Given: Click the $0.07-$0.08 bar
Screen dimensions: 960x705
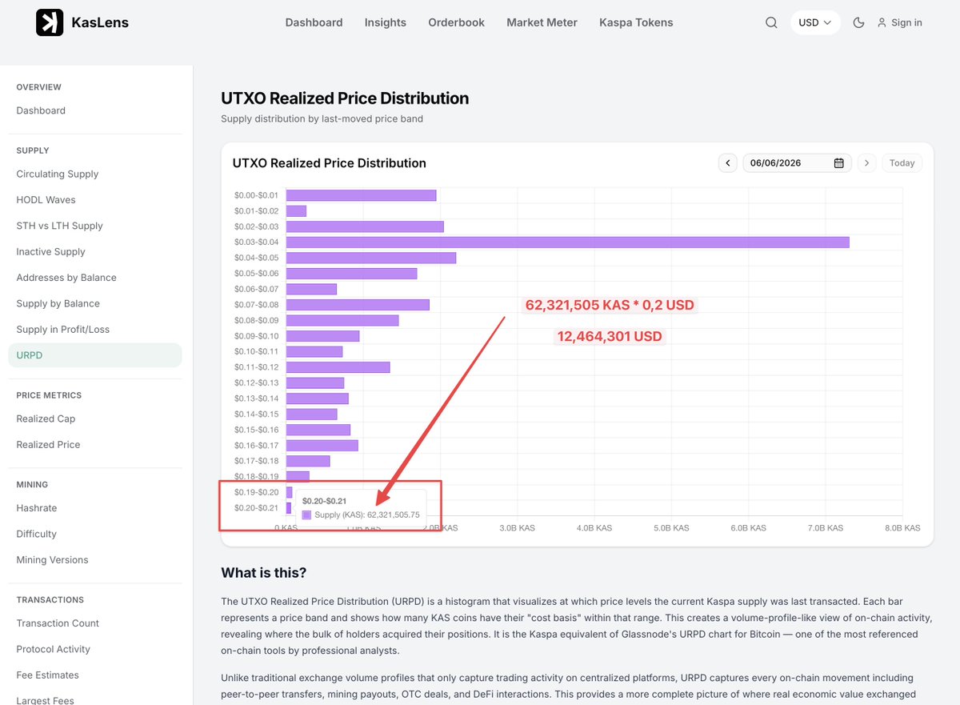Looking at the screenshot, I should pyautogui.click(x=357, y=305).
